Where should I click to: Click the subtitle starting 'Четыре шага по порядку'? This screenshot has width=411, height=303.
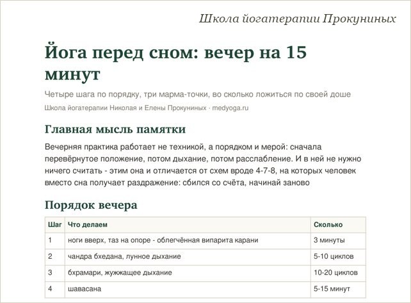198,94
